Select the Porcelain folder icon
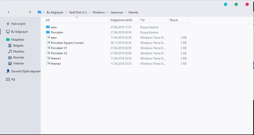 [x=48, y=32]
